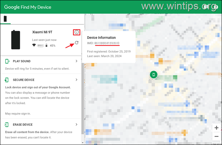Click the scrollbar down arrow
Screen dimensions: 222x145
83,143
